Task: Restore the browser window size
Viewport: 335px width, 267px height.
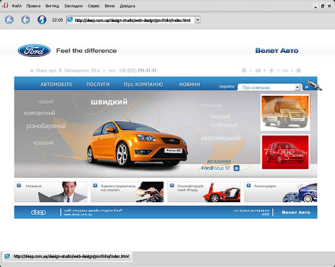Action: click(x=322, y=6)
